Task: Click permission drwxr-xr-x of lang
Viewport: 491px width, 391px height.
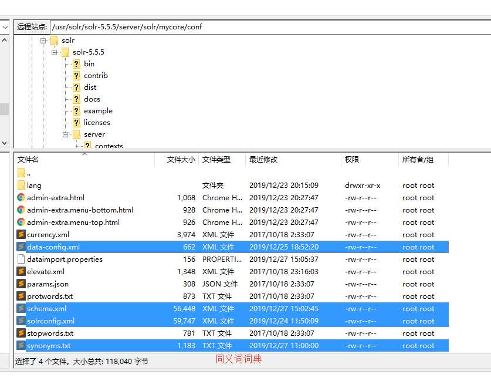Action: tap(363, 186)
